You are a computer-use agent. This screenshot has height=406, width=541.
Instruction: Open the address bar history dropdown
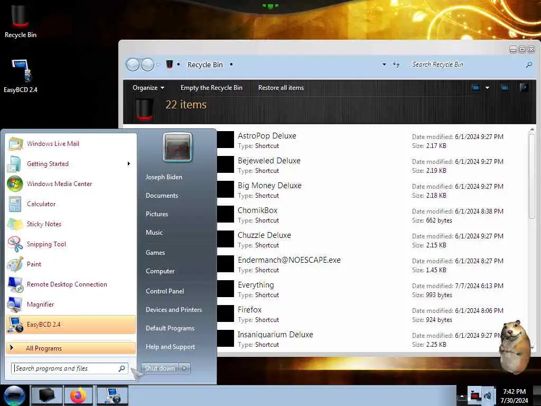384,64
